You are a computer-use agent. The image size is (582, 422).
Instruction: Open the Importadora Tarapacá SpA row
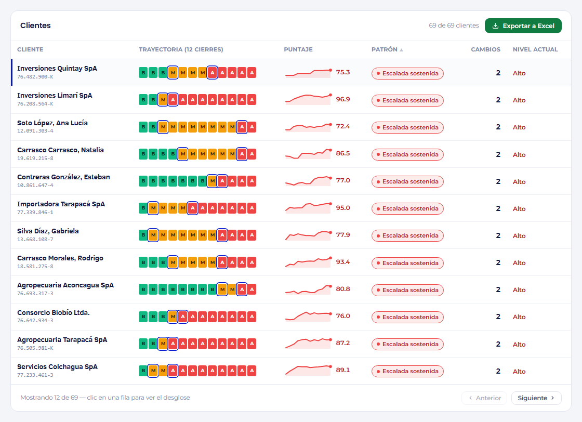tap(291, 208)
